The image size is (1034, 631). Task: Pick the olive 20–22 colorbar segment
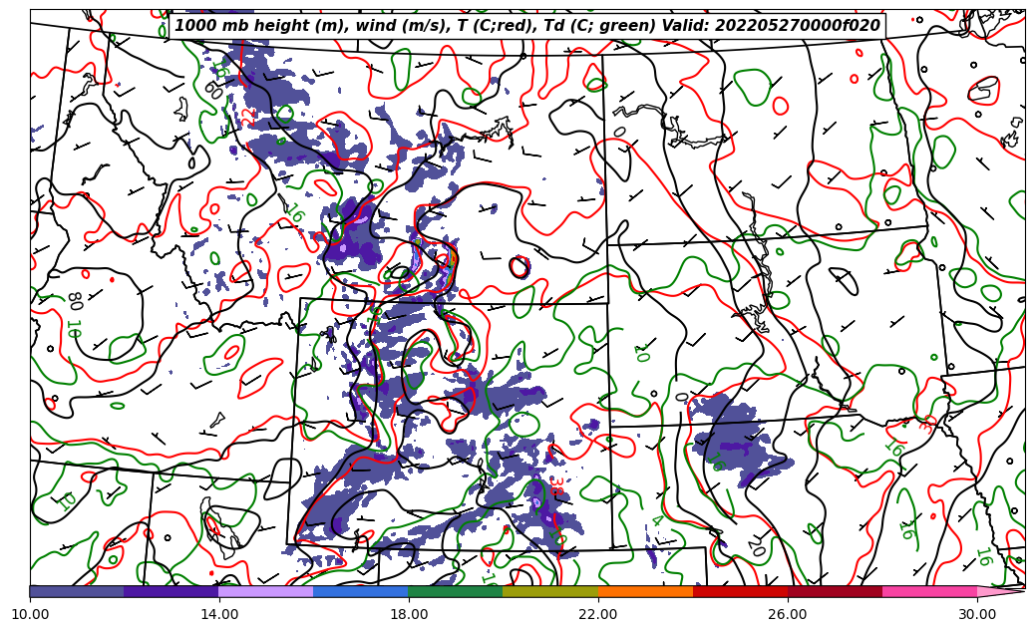click(550, 591)
